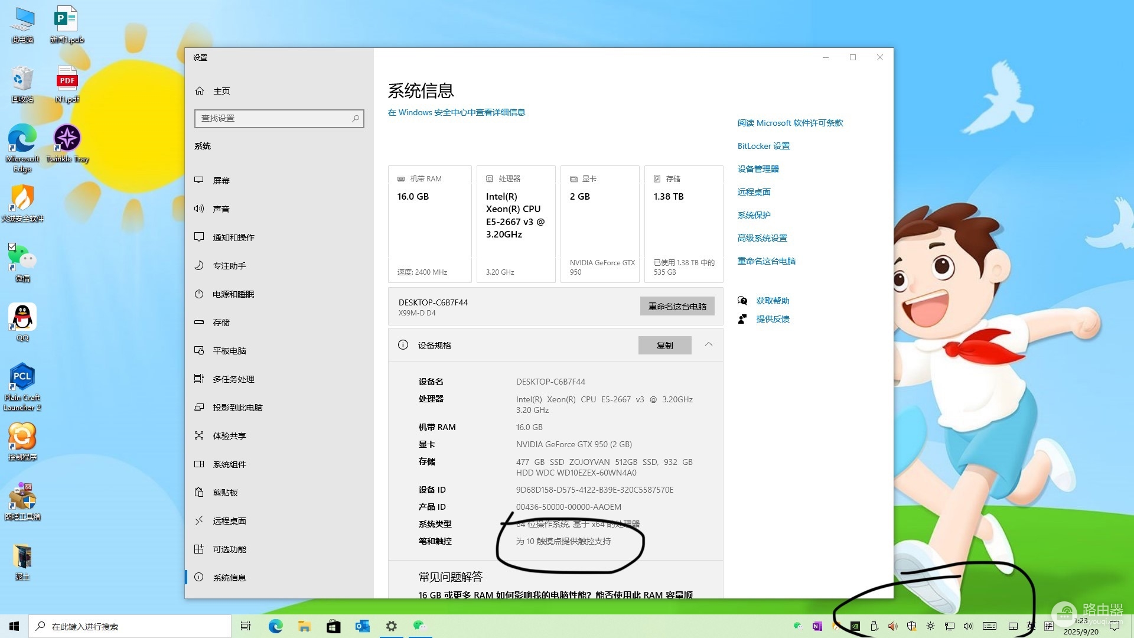Open BitLocker 设置 link

pos(763,146)
